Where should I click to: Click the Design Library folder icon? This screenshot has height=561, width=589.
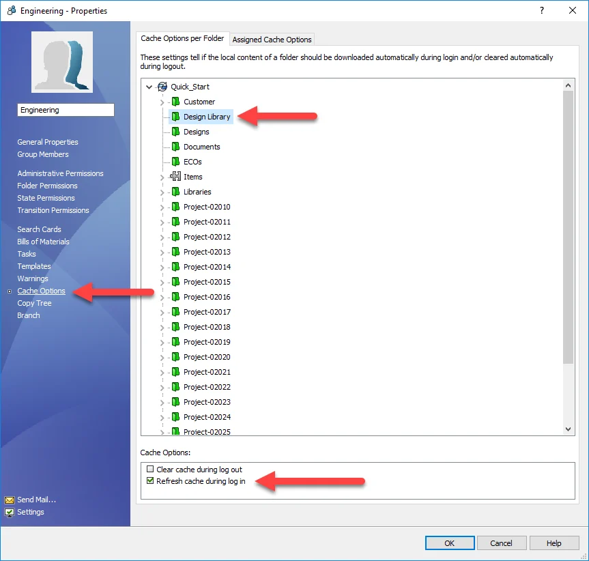click(x=175, y=117)
